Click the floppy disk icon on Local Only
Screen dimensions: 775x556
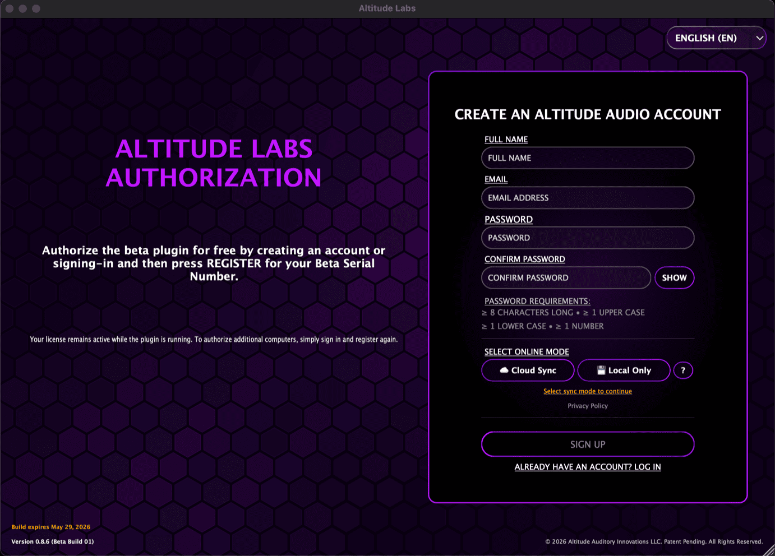601,370
